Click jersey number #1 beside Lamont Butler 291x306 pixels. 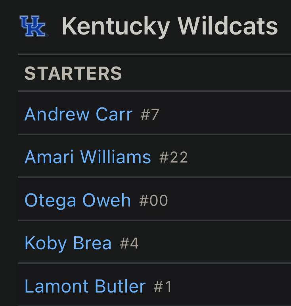(163, 286)
